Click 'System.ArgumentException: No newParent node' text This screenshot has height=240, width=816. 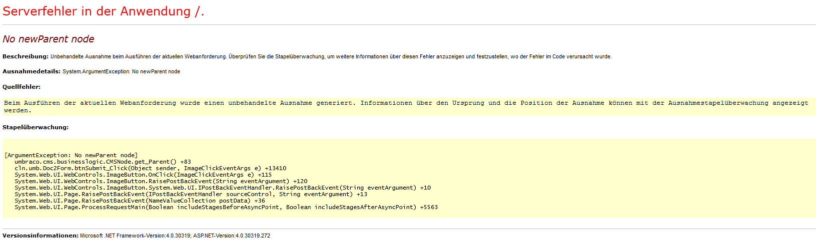tap(121, 71)
